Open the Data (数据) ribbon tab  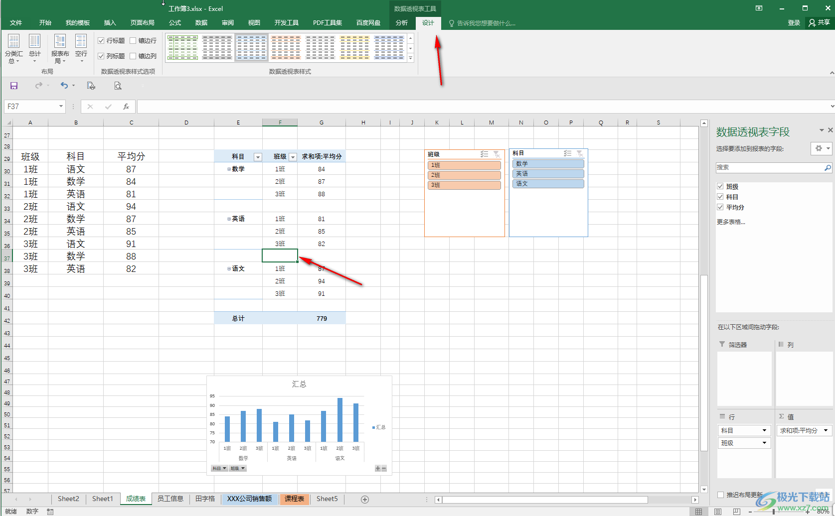click(x=201, y=23)
